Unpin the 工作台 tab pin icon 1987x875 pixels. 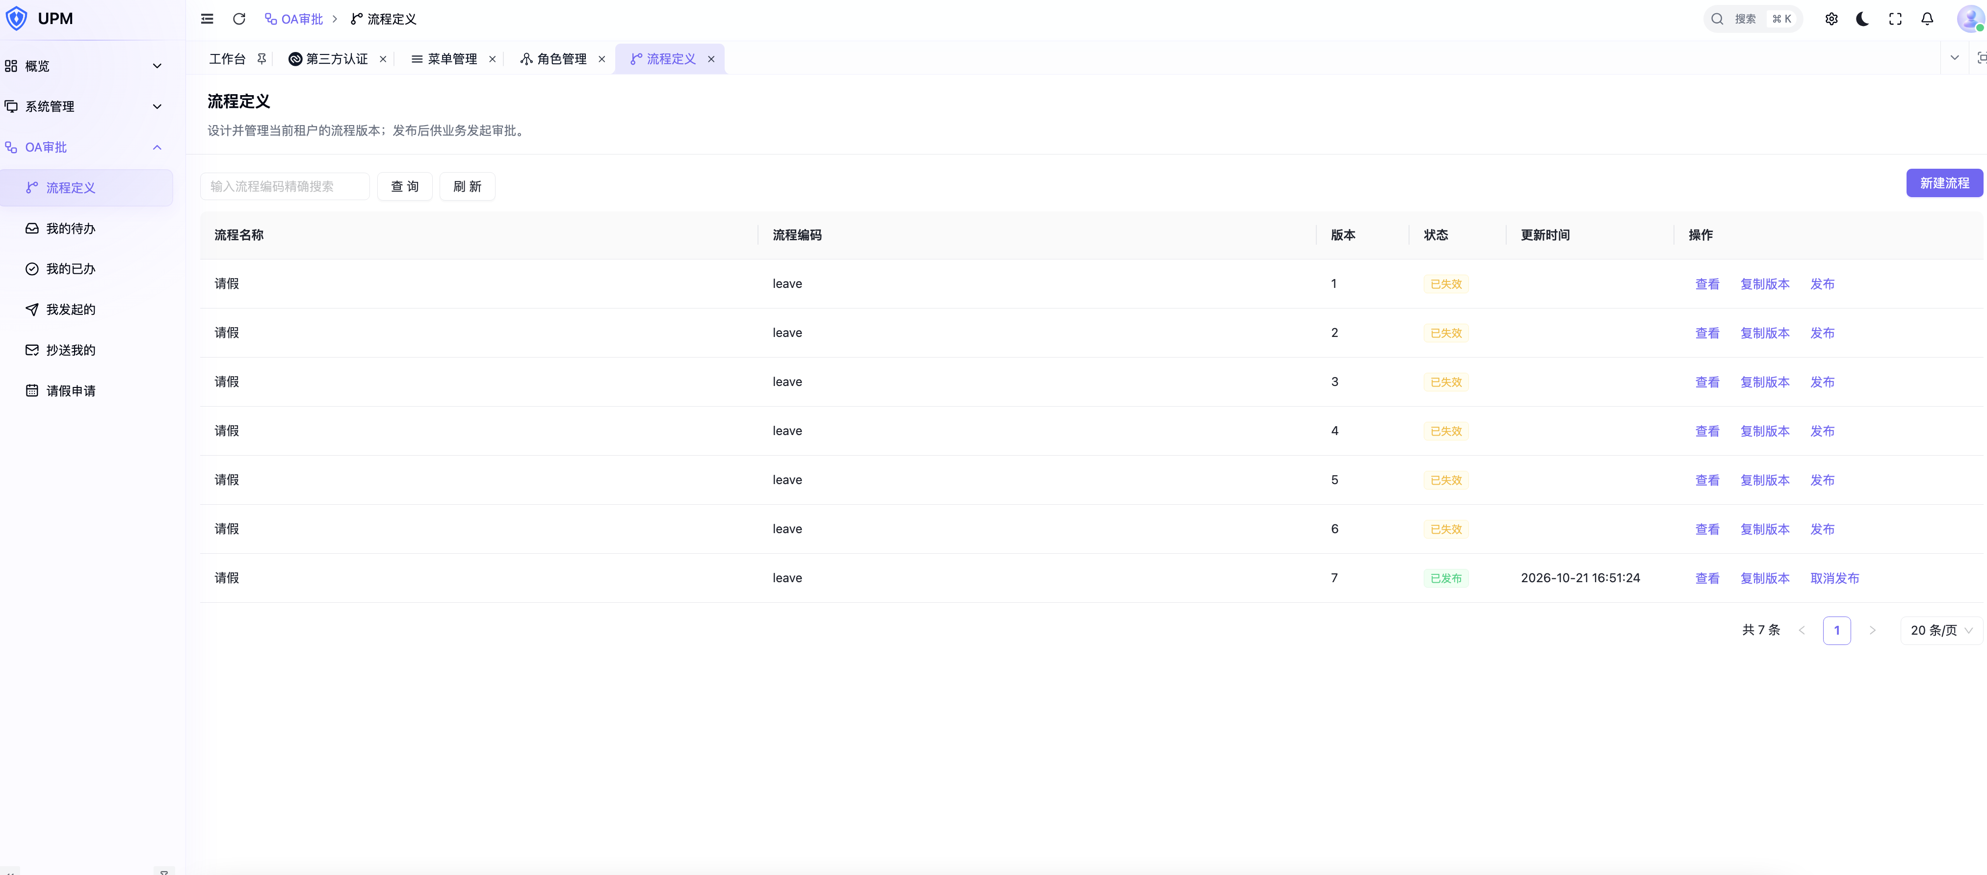[x=261, y=58]
